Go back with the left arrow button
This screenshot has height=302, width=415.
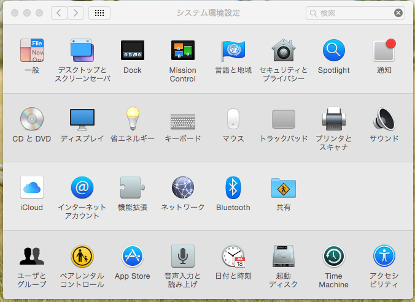tap(59, 13)
